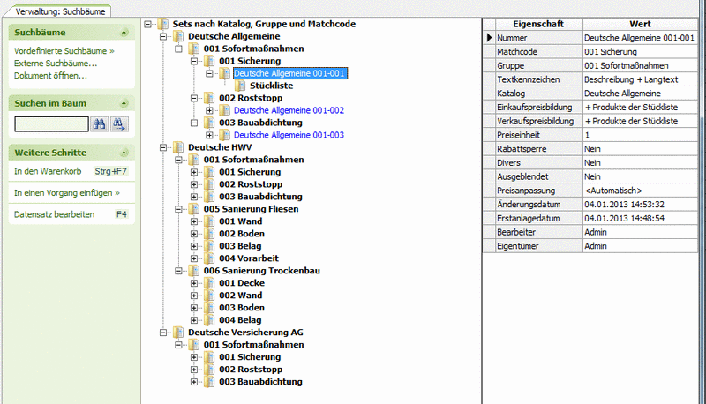Click folder icon of Deutsche Allgemeine catalog
Image resolution: width=706 pixels, height=404 pixels.
[178, 36]
